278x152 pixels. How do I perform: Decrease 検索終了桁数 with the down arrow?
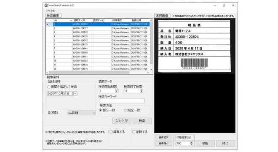[142, 92]
